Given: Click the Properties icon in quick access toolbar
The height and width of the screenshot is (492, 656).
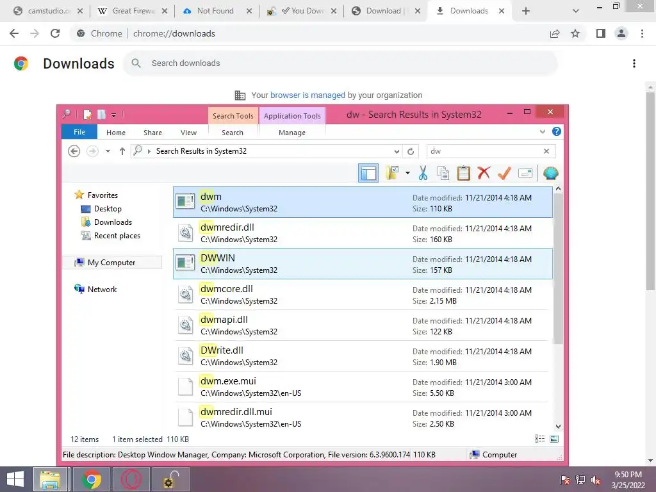Looking at the screenshot, I should (x=87, y=114).
